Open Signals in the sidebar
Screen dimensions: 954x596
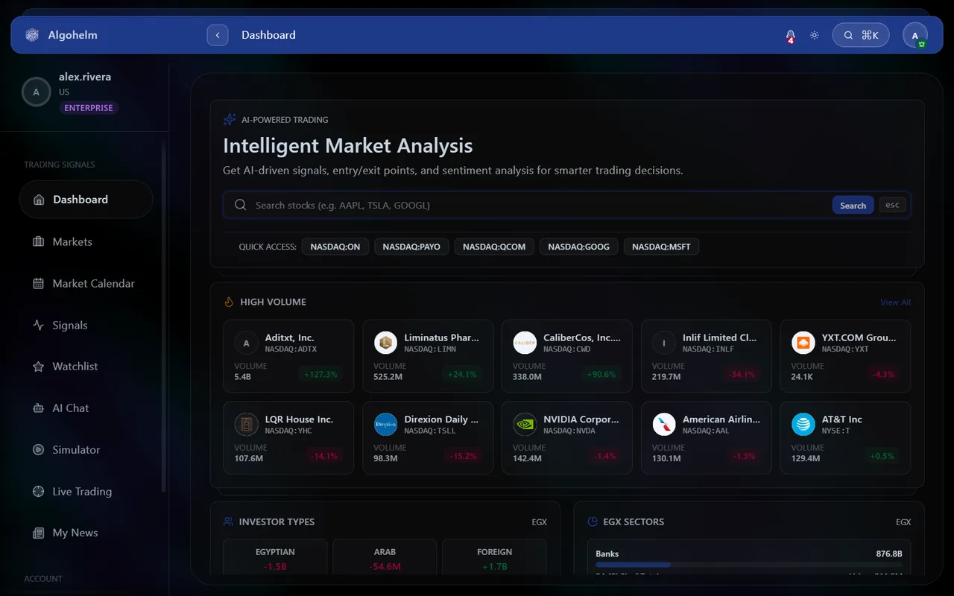tap(86, 325)
